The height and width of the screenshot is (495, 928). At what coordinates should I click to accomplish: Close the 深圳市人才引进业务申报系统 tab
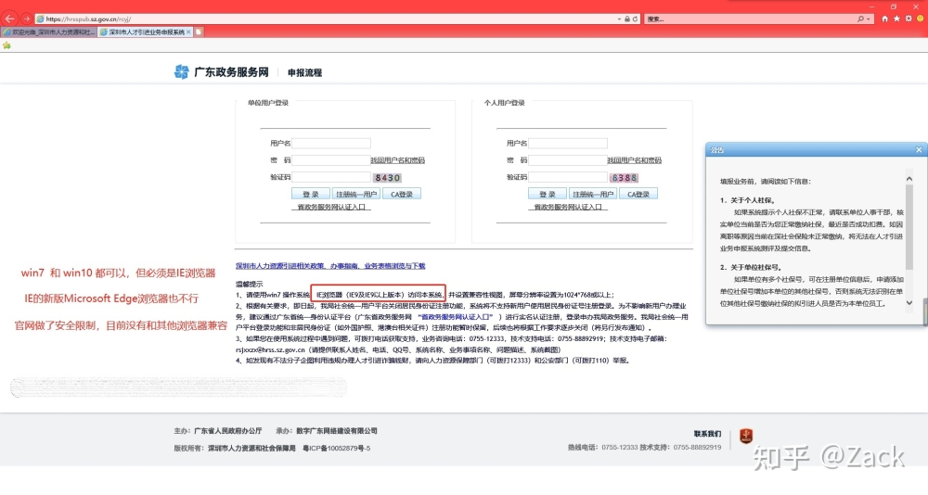(188, 32)
